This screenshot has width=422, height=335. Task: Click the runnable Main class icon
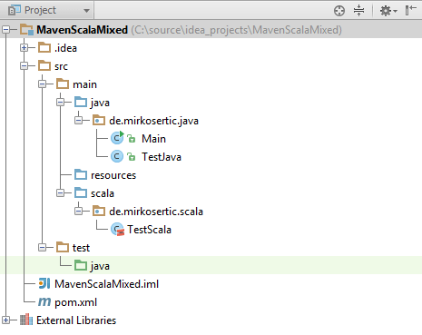coord(117,138)
